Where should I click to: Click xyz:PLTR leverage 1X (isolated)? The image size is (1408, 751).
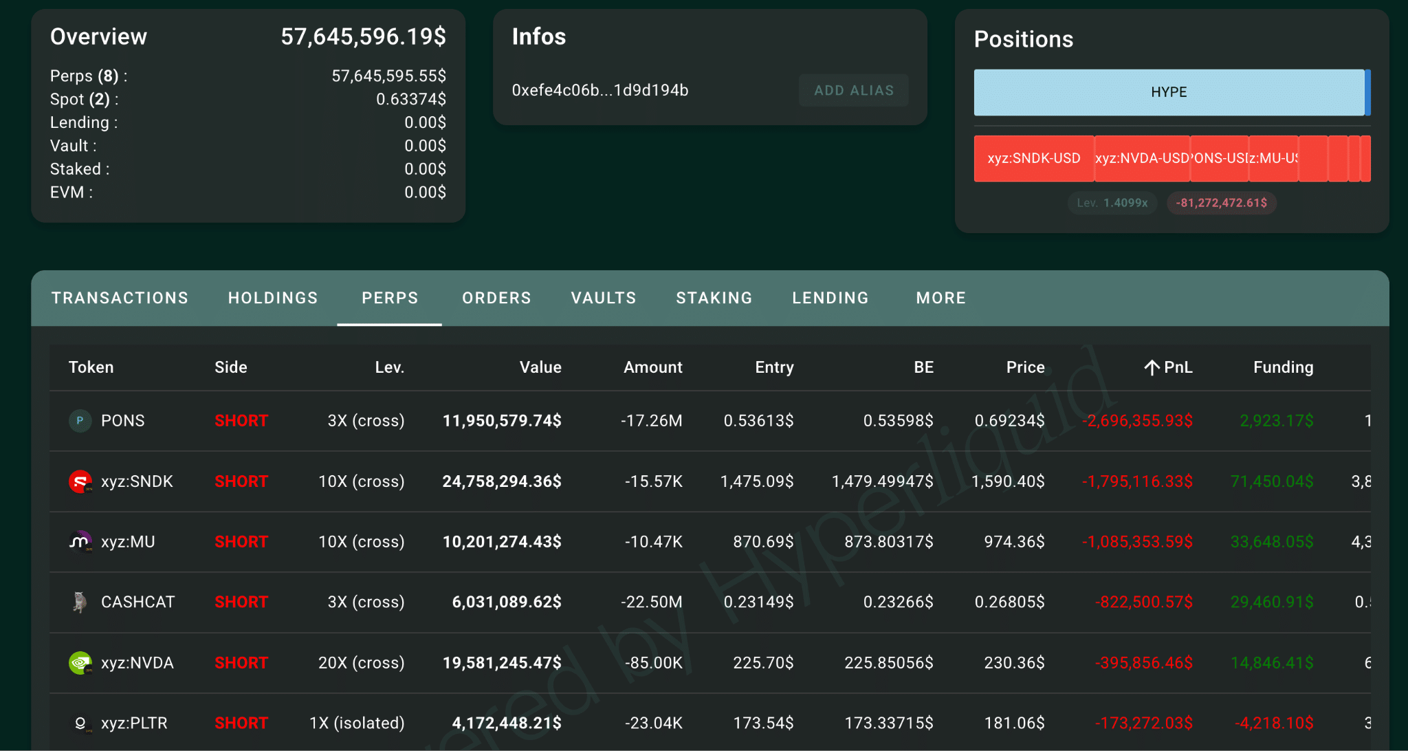point(357,723)
